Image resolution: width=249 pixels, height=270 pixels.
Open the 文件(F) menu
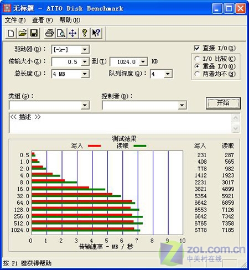click(15, 20)
